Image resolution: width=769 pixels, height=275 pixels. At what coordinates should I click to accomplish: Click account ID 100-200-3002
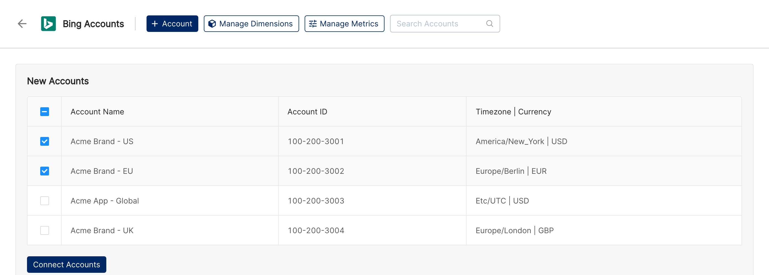point(316,171)
